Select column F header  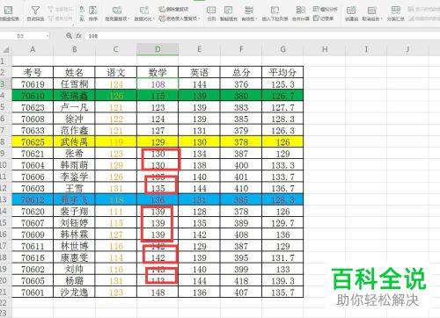pos(241,49)
